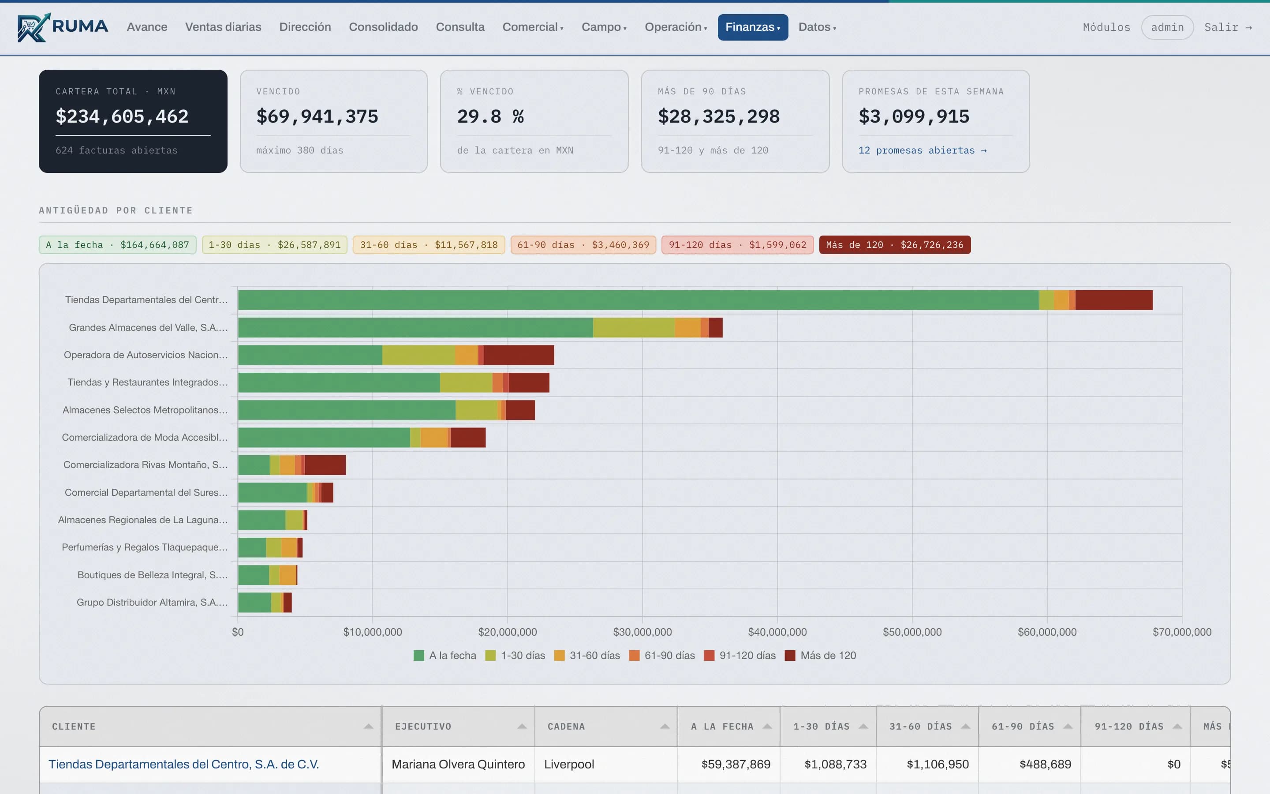Viewport: 1270px width, 794px height.
Task: Sort by the CADENA column arrow
Action: pos(665,727)
